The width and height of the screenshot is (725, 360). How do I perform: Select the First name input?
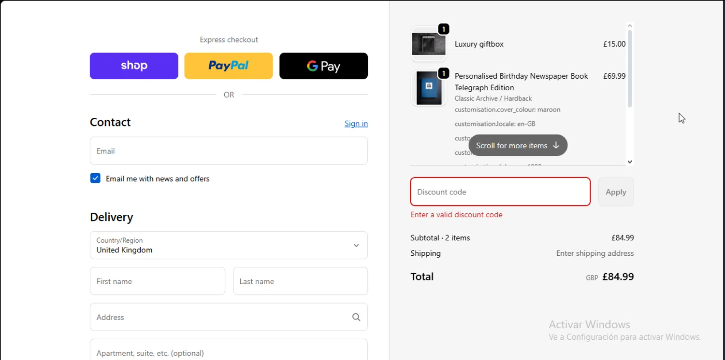click(157, 281)
